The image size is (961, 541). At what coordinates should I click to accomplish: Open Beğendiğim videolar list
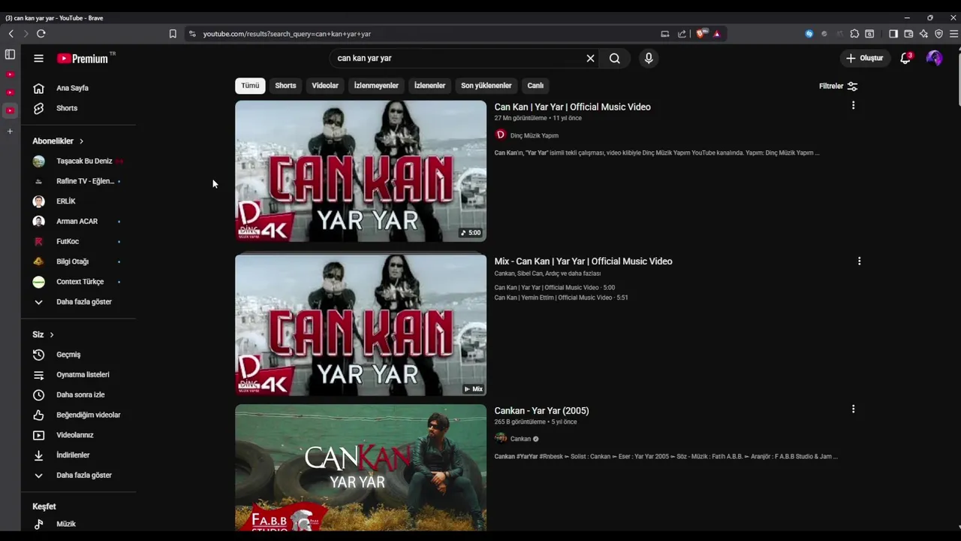[78, 415]
